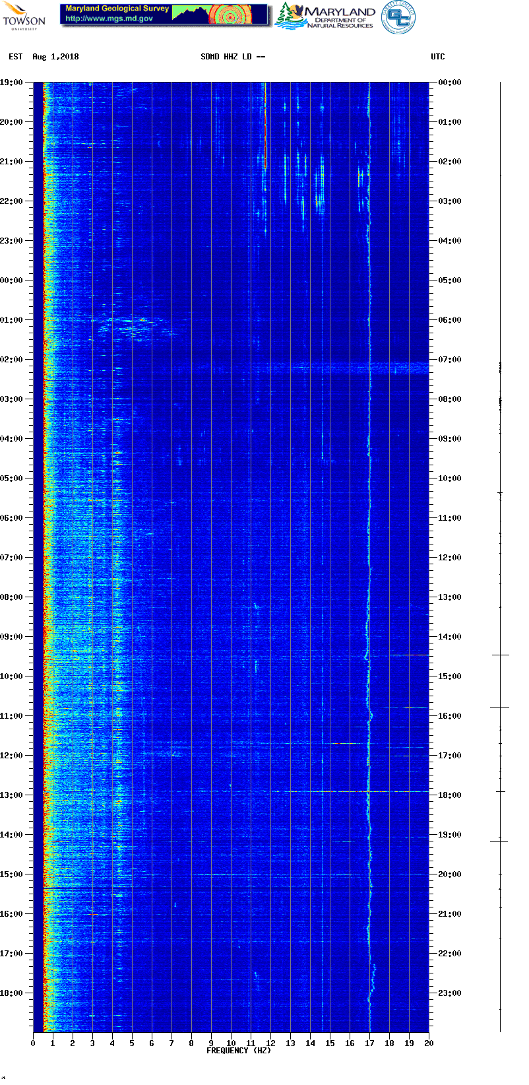Click the 12:00 EST time tick label
Screen dimensions: 529x1085
click(11, 756)
